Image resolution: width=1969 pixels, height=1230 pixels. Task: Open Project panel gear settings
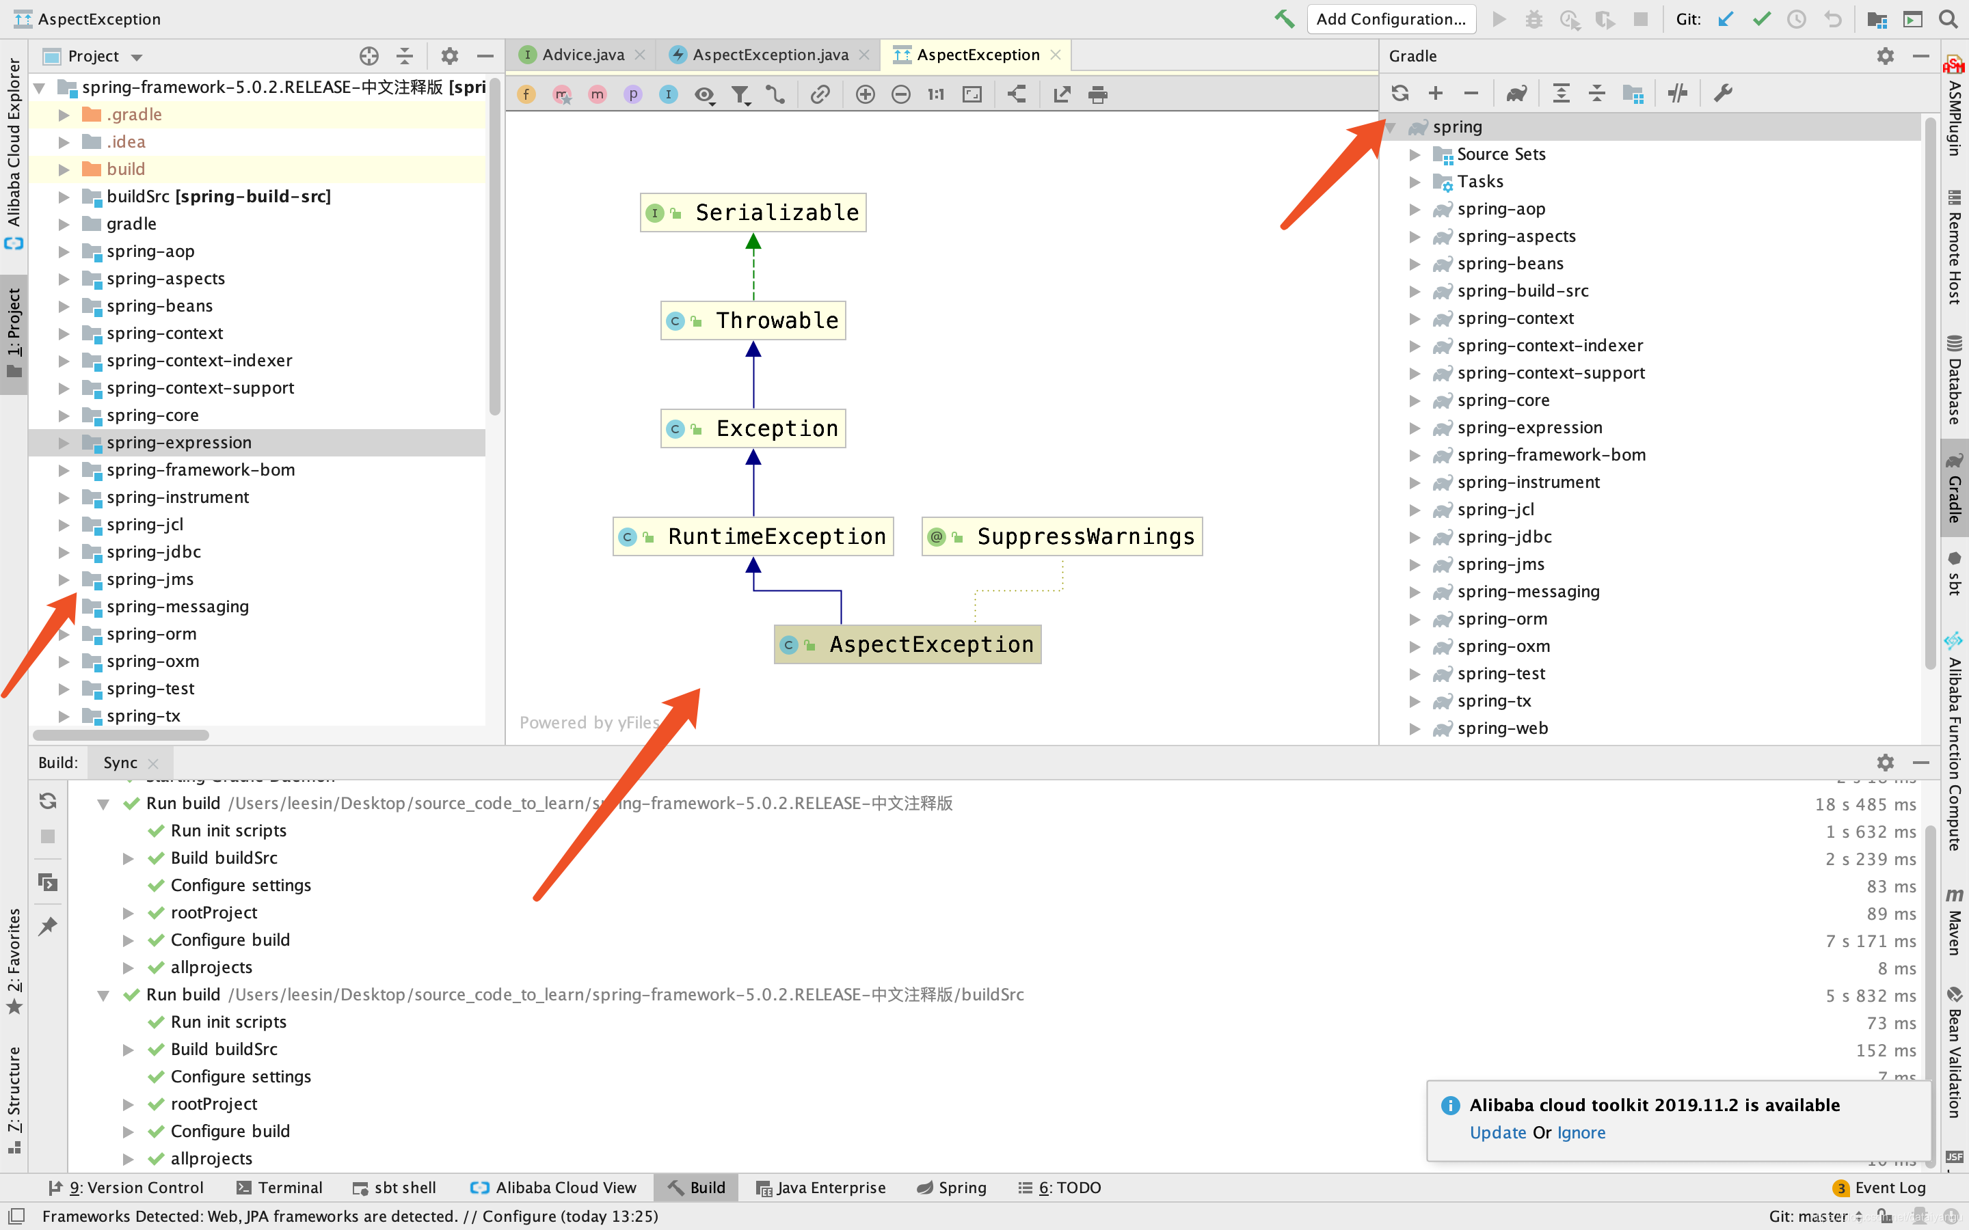click(x=449, y=56)
